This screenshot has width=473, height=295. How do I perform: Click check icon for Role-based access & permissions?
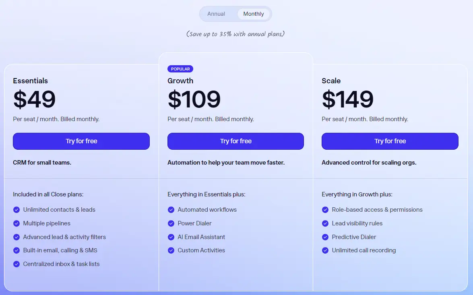click(x=325, y=210)
